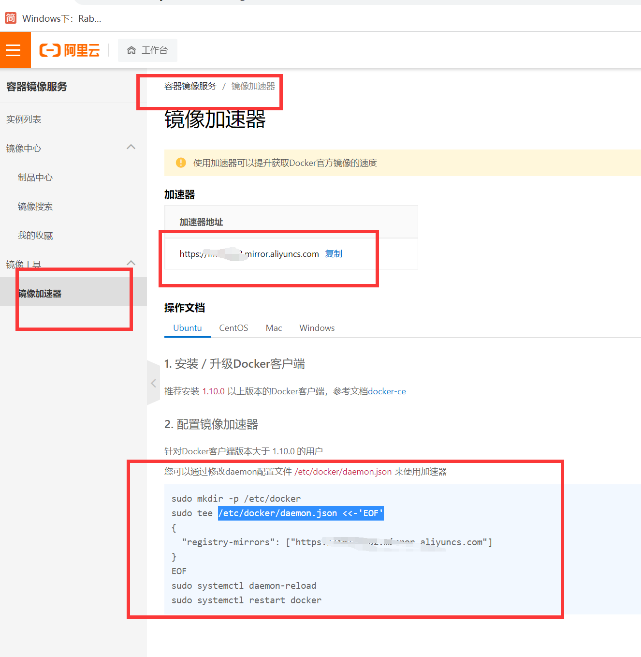Click the home icon beside 工作台

(x=131, y=50)
